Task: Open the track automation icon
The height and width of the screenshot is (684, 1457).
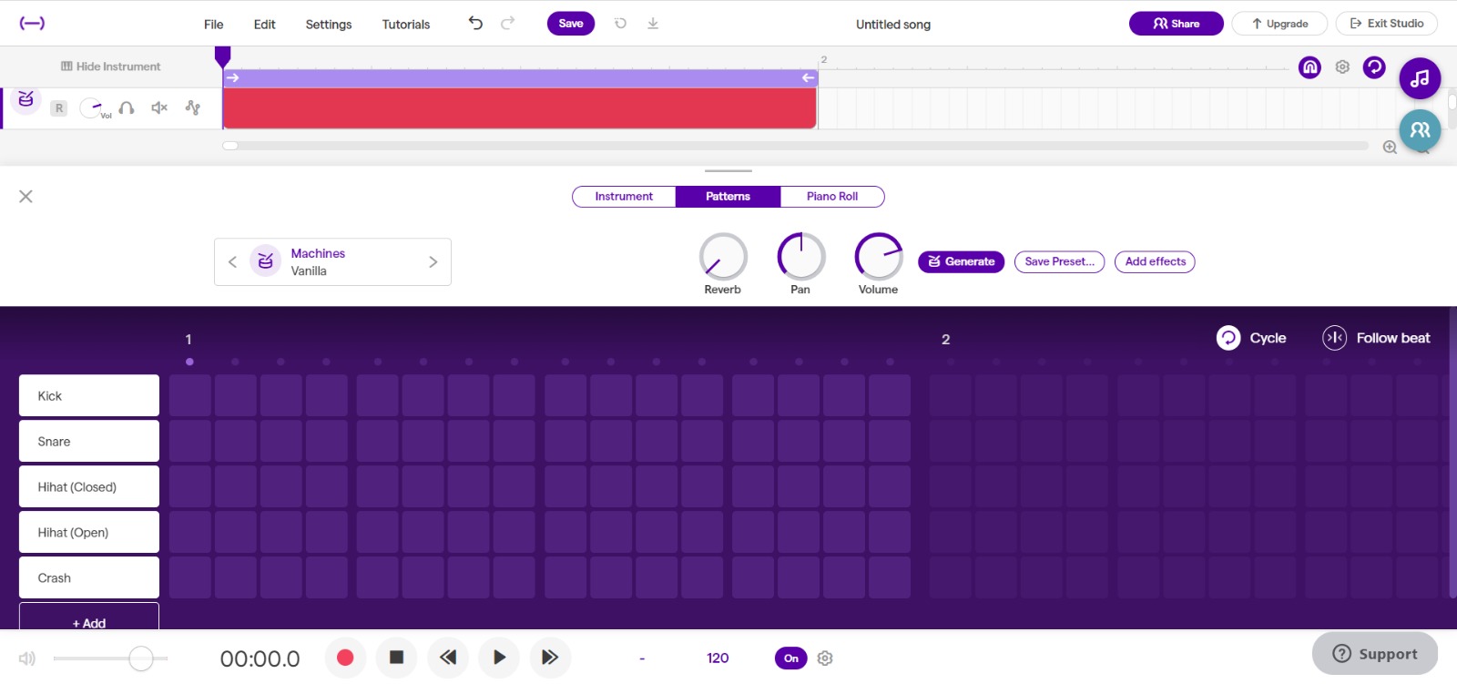Action: 192,107
